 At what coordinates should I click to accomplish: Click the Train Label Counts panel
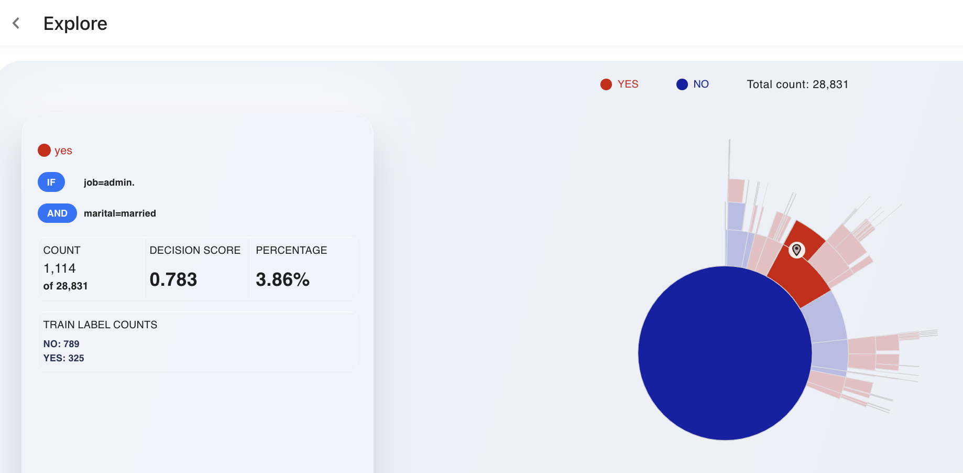pyautogui.click(x=198, y=341)
